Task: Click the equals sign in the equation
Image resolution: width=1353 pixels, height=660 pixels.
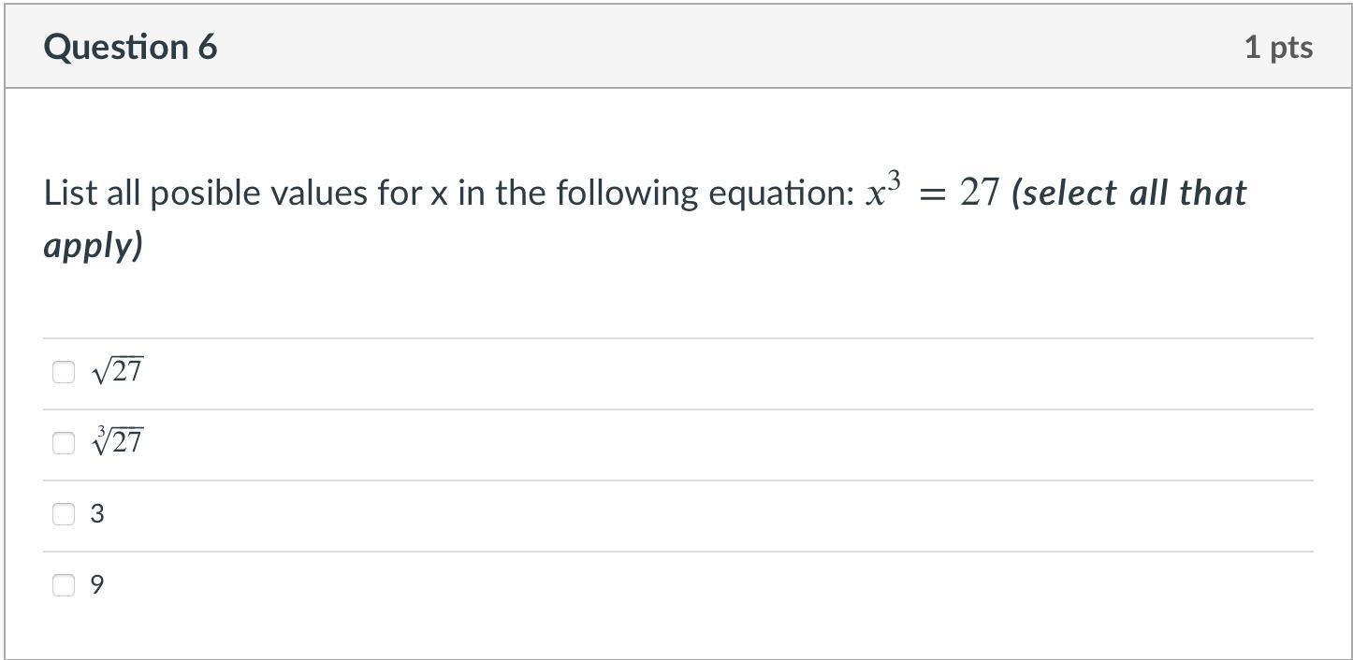Action: (934, 194)
